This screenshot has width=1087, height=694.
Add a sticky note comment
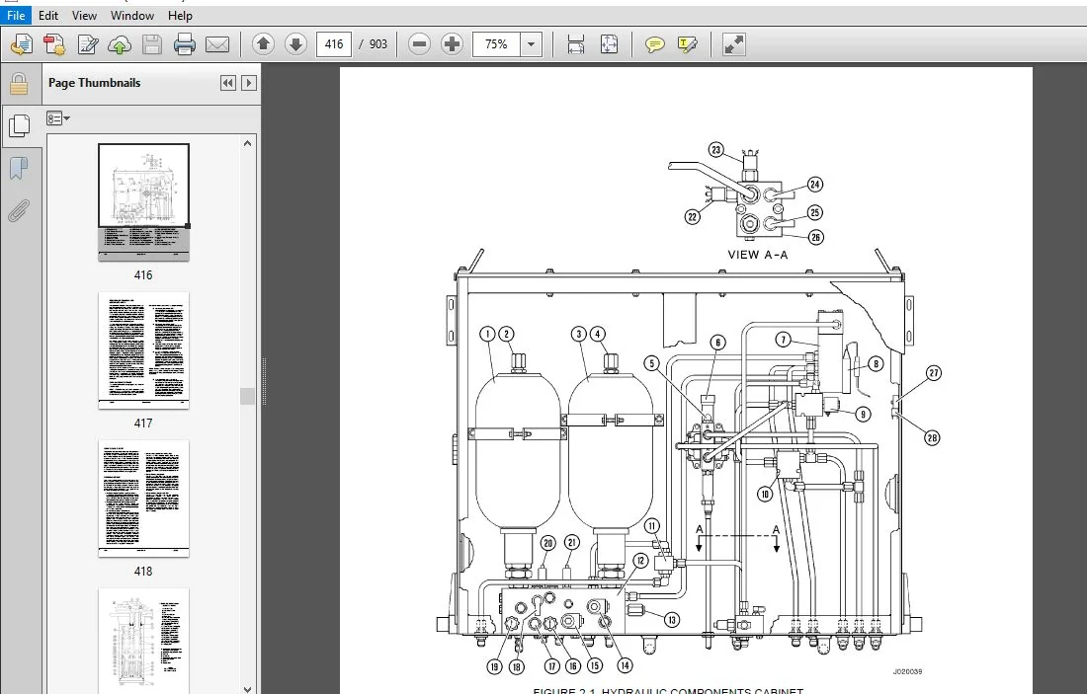tap(654, 44)
